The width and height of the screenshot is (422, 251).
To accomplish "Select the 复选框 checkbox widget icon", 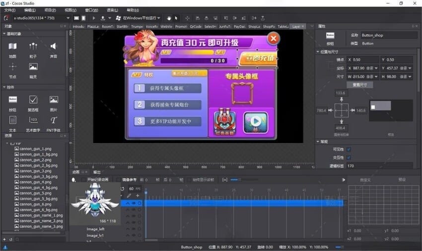I will [33, 100].
